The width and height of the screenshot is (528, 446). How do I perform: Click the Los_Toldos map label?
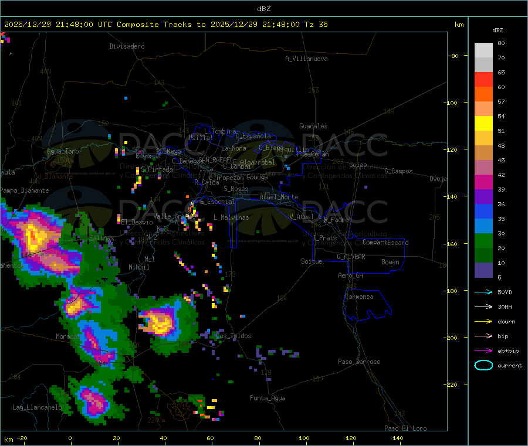pos(233,336)
